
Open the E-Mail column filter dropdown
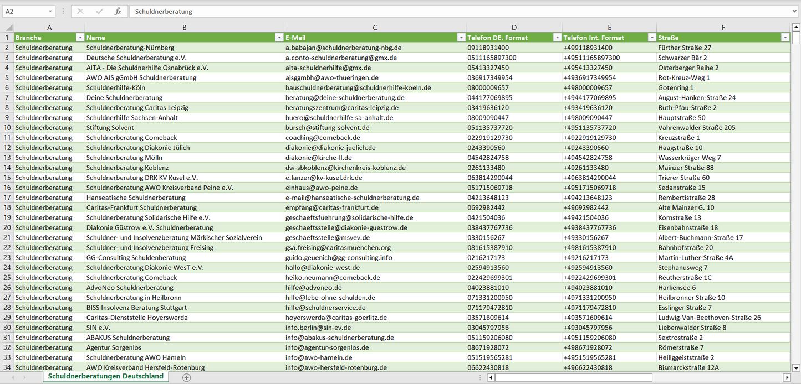461,38
